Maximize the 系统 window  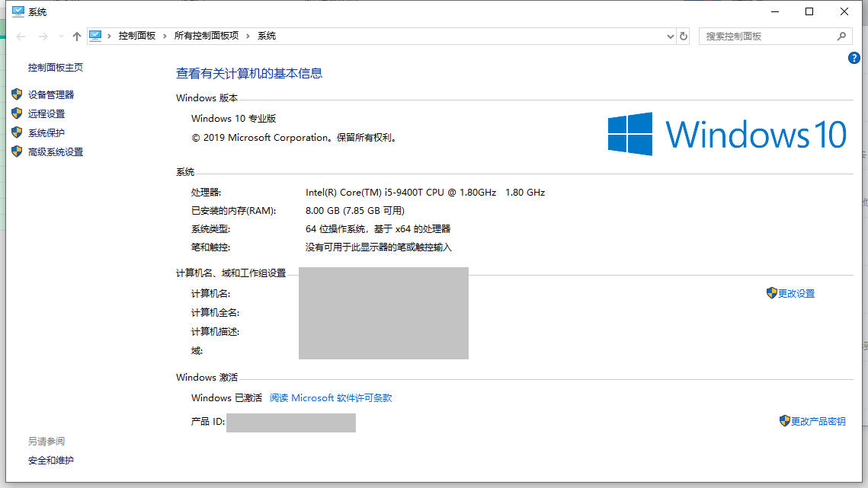(809, 11)
